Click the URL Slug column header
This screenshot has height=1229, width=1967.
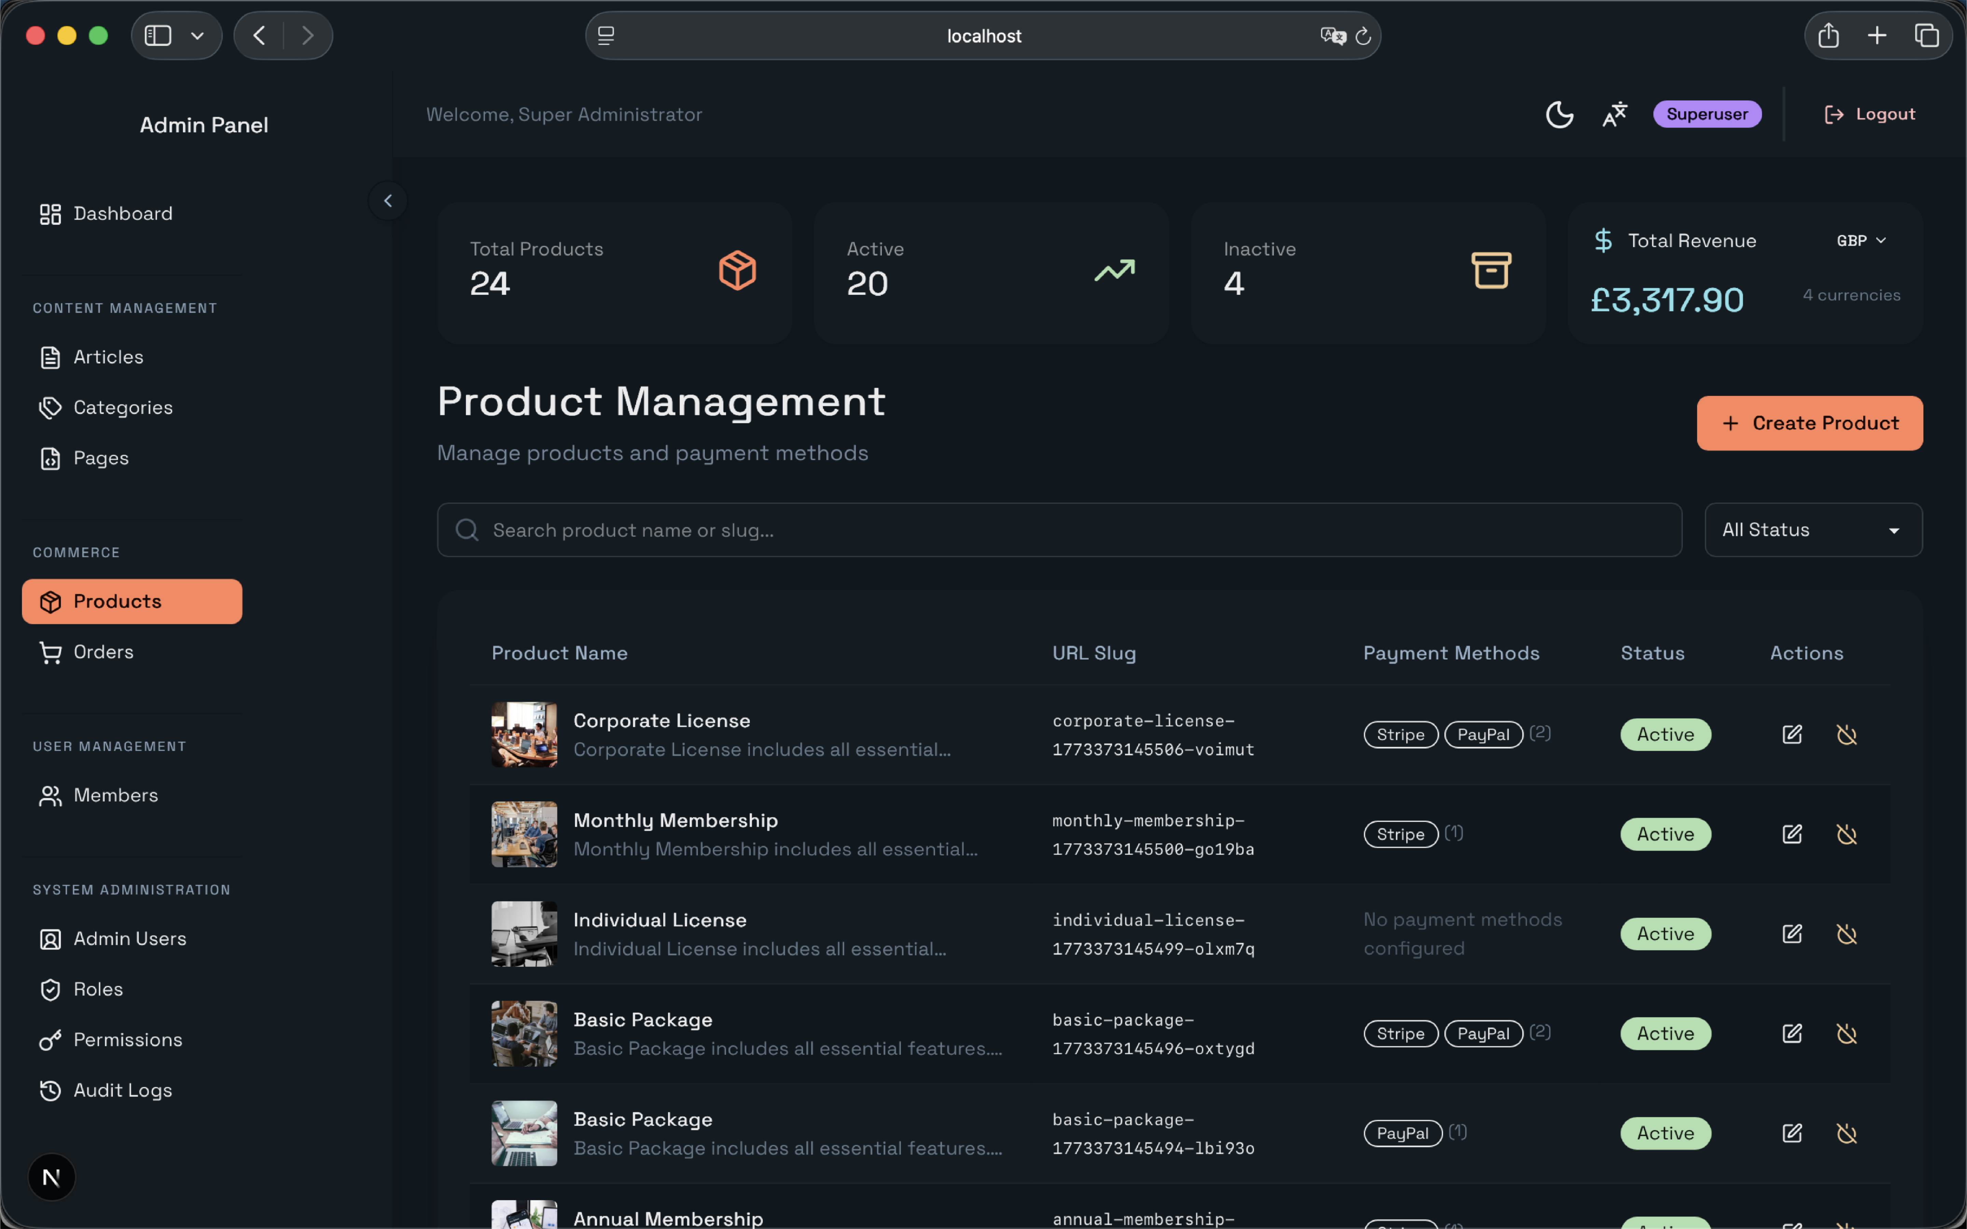pos(1094,653)
